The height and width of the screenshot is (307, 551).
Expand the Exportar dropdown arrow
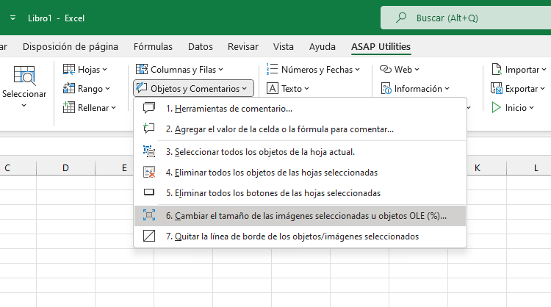pos(543,89)
